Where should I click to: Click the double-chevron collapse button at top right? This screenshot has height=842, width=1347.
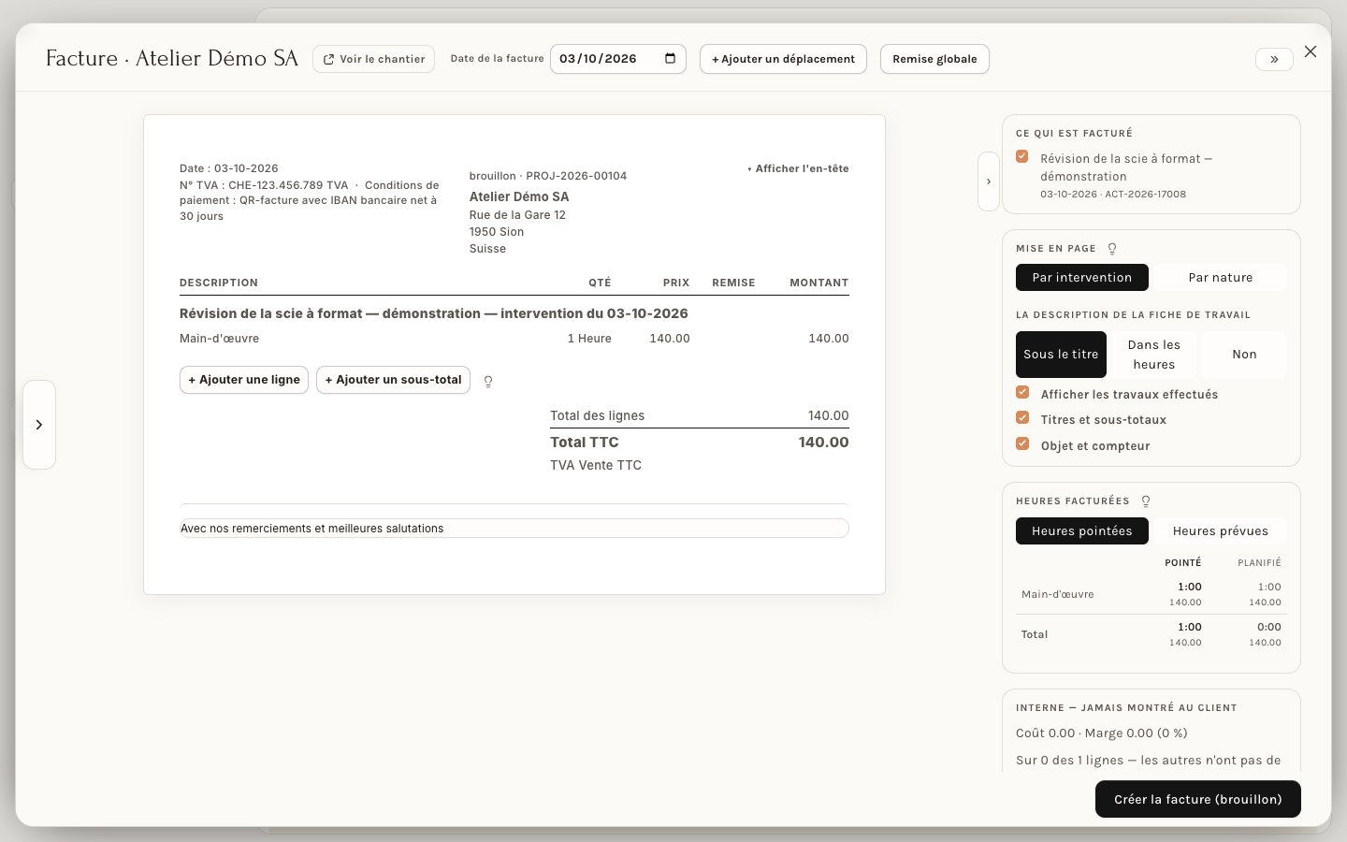tap(1274, 59)
